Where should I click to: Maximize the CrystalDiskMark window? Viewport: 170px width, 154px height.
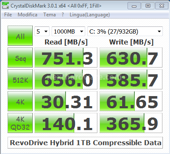pyautogui.click(x=148, y=6)
